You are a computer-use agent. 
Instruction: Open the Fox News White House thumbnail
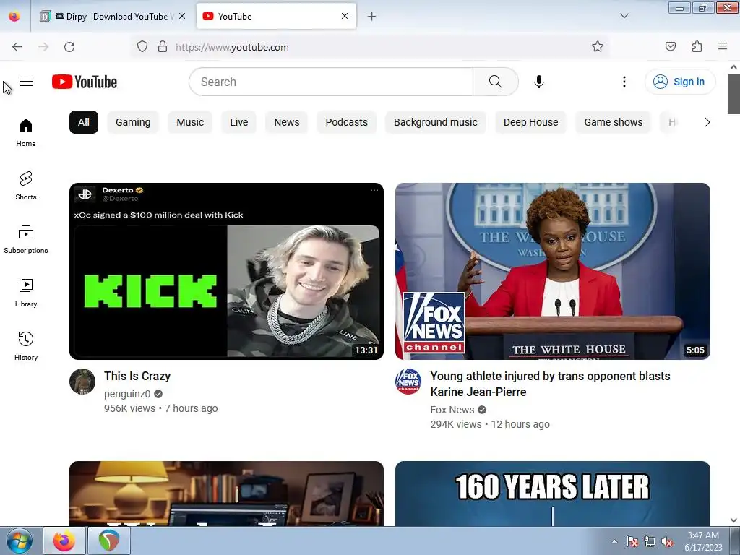tap(553, 272)
